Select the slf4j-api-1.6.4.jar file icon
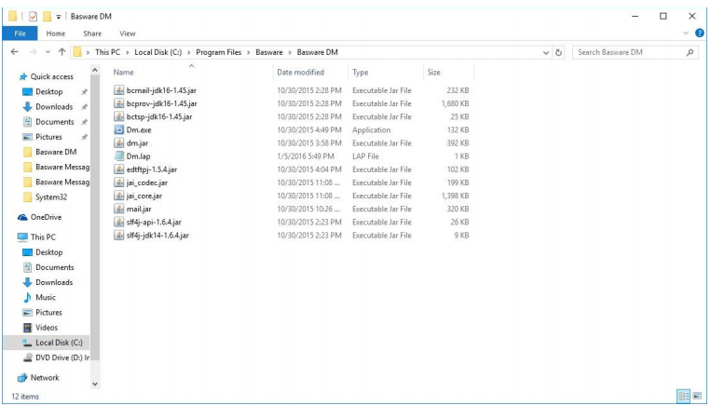This screenshot has height=406, width=711. [118, 222]
